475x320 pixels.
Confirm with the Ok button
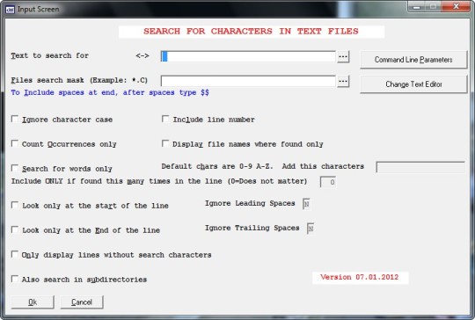point(33,302)
